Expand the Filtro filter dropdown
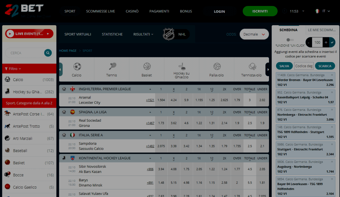The height and width of the screenshot is (197, 340). click(13, 69)
